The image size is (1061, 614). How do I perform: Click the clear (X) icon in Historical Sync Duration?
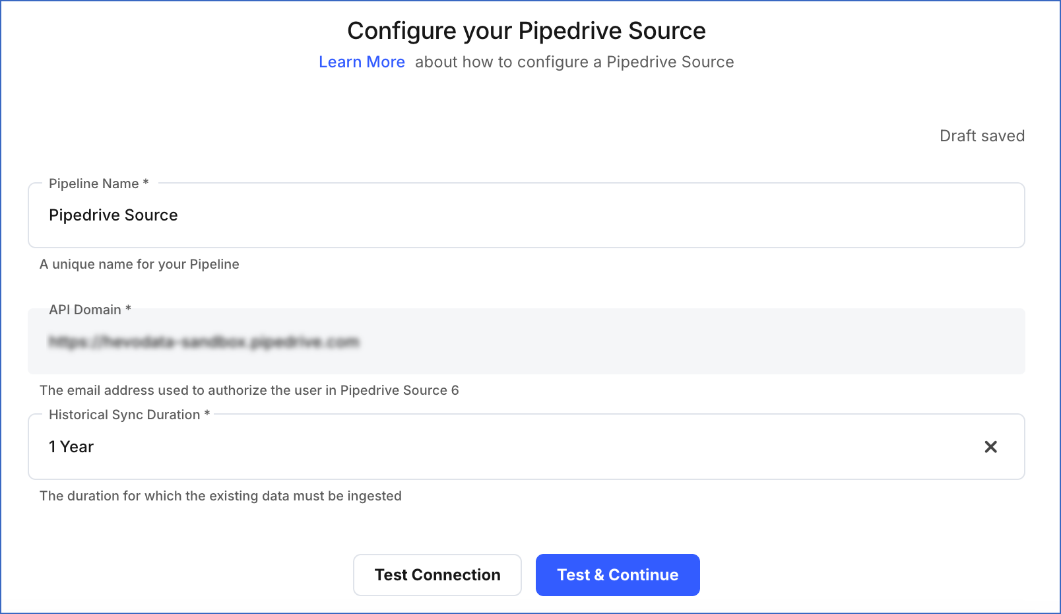click(991, 447)
